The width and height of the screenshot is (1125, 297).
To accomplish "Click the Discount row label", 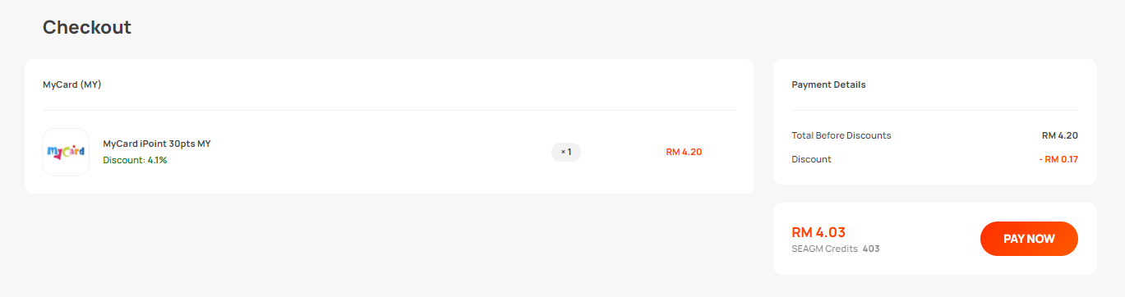I will coord(811,159).
